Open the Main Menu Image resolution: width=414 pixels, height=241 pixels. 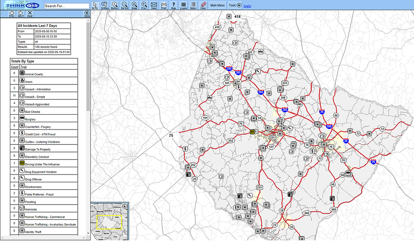(x=217, y=5)
